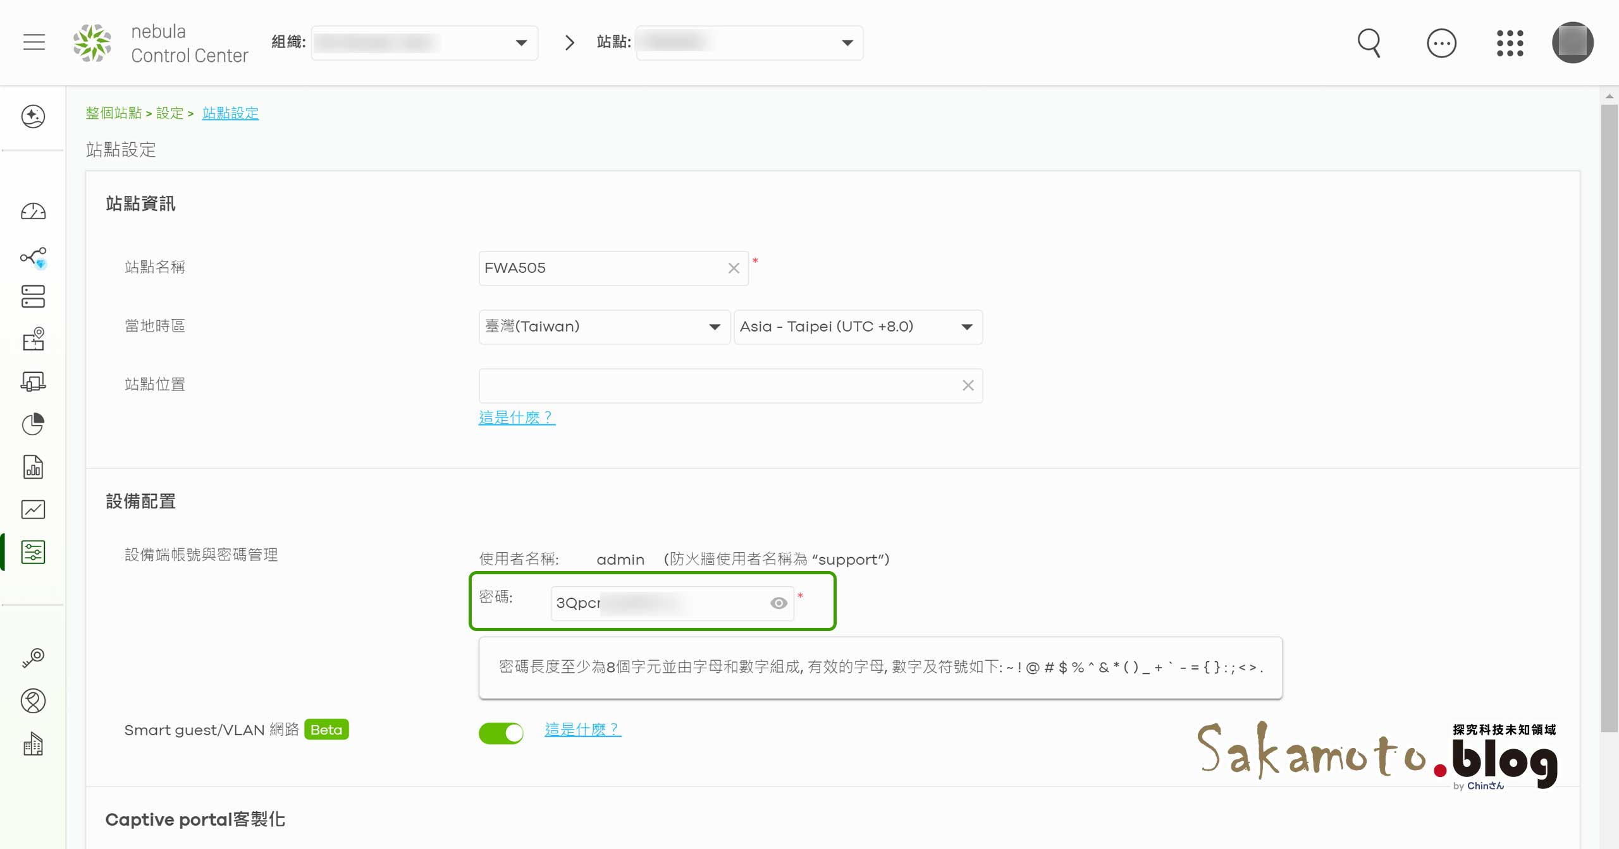Open the settings sliders sidebar icon
The image size is (1619, 849).
[33, 552]
